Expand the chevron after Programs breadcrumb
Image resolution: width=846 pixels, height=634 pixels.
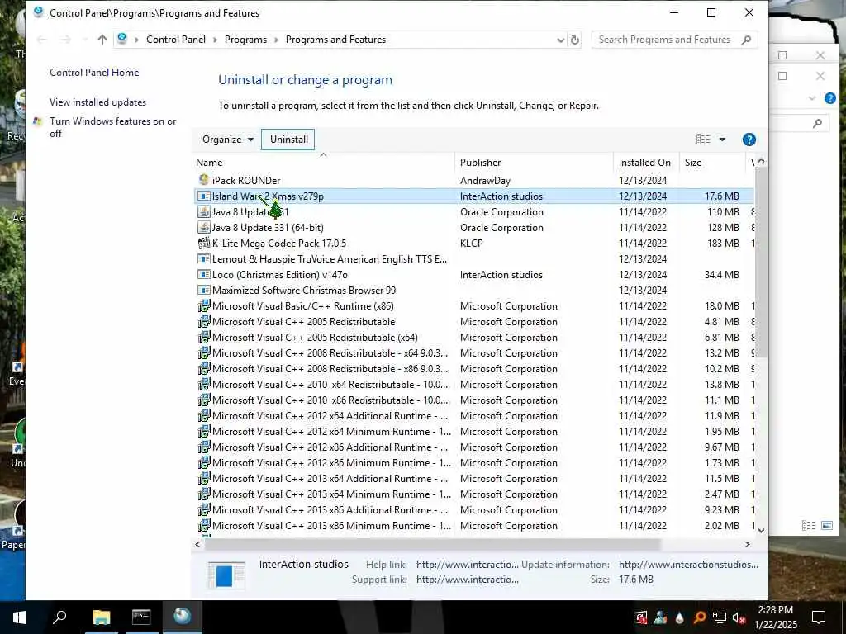(276, 40)
